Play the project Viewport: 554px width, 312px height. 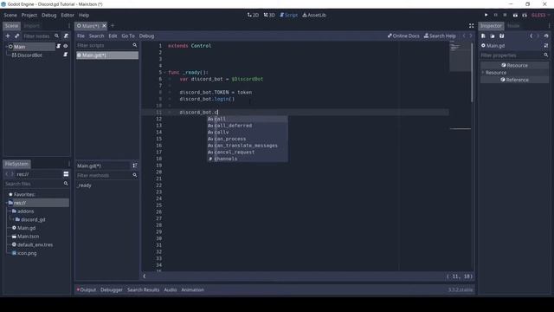[x=486, y=16]
